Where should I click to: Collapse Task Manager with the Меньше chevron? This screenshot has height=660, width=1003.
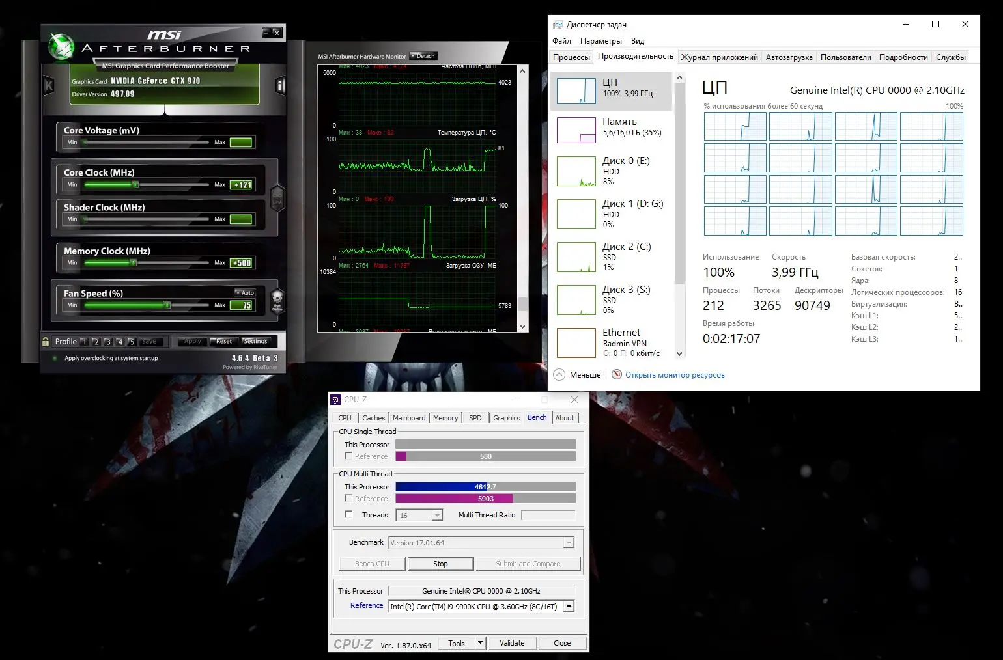(x=559, y=374)
